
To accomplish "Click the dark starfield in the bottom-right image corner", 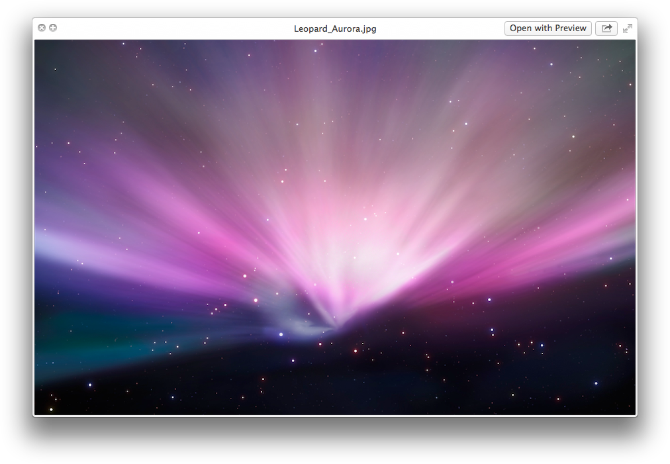I will (609, 397).
